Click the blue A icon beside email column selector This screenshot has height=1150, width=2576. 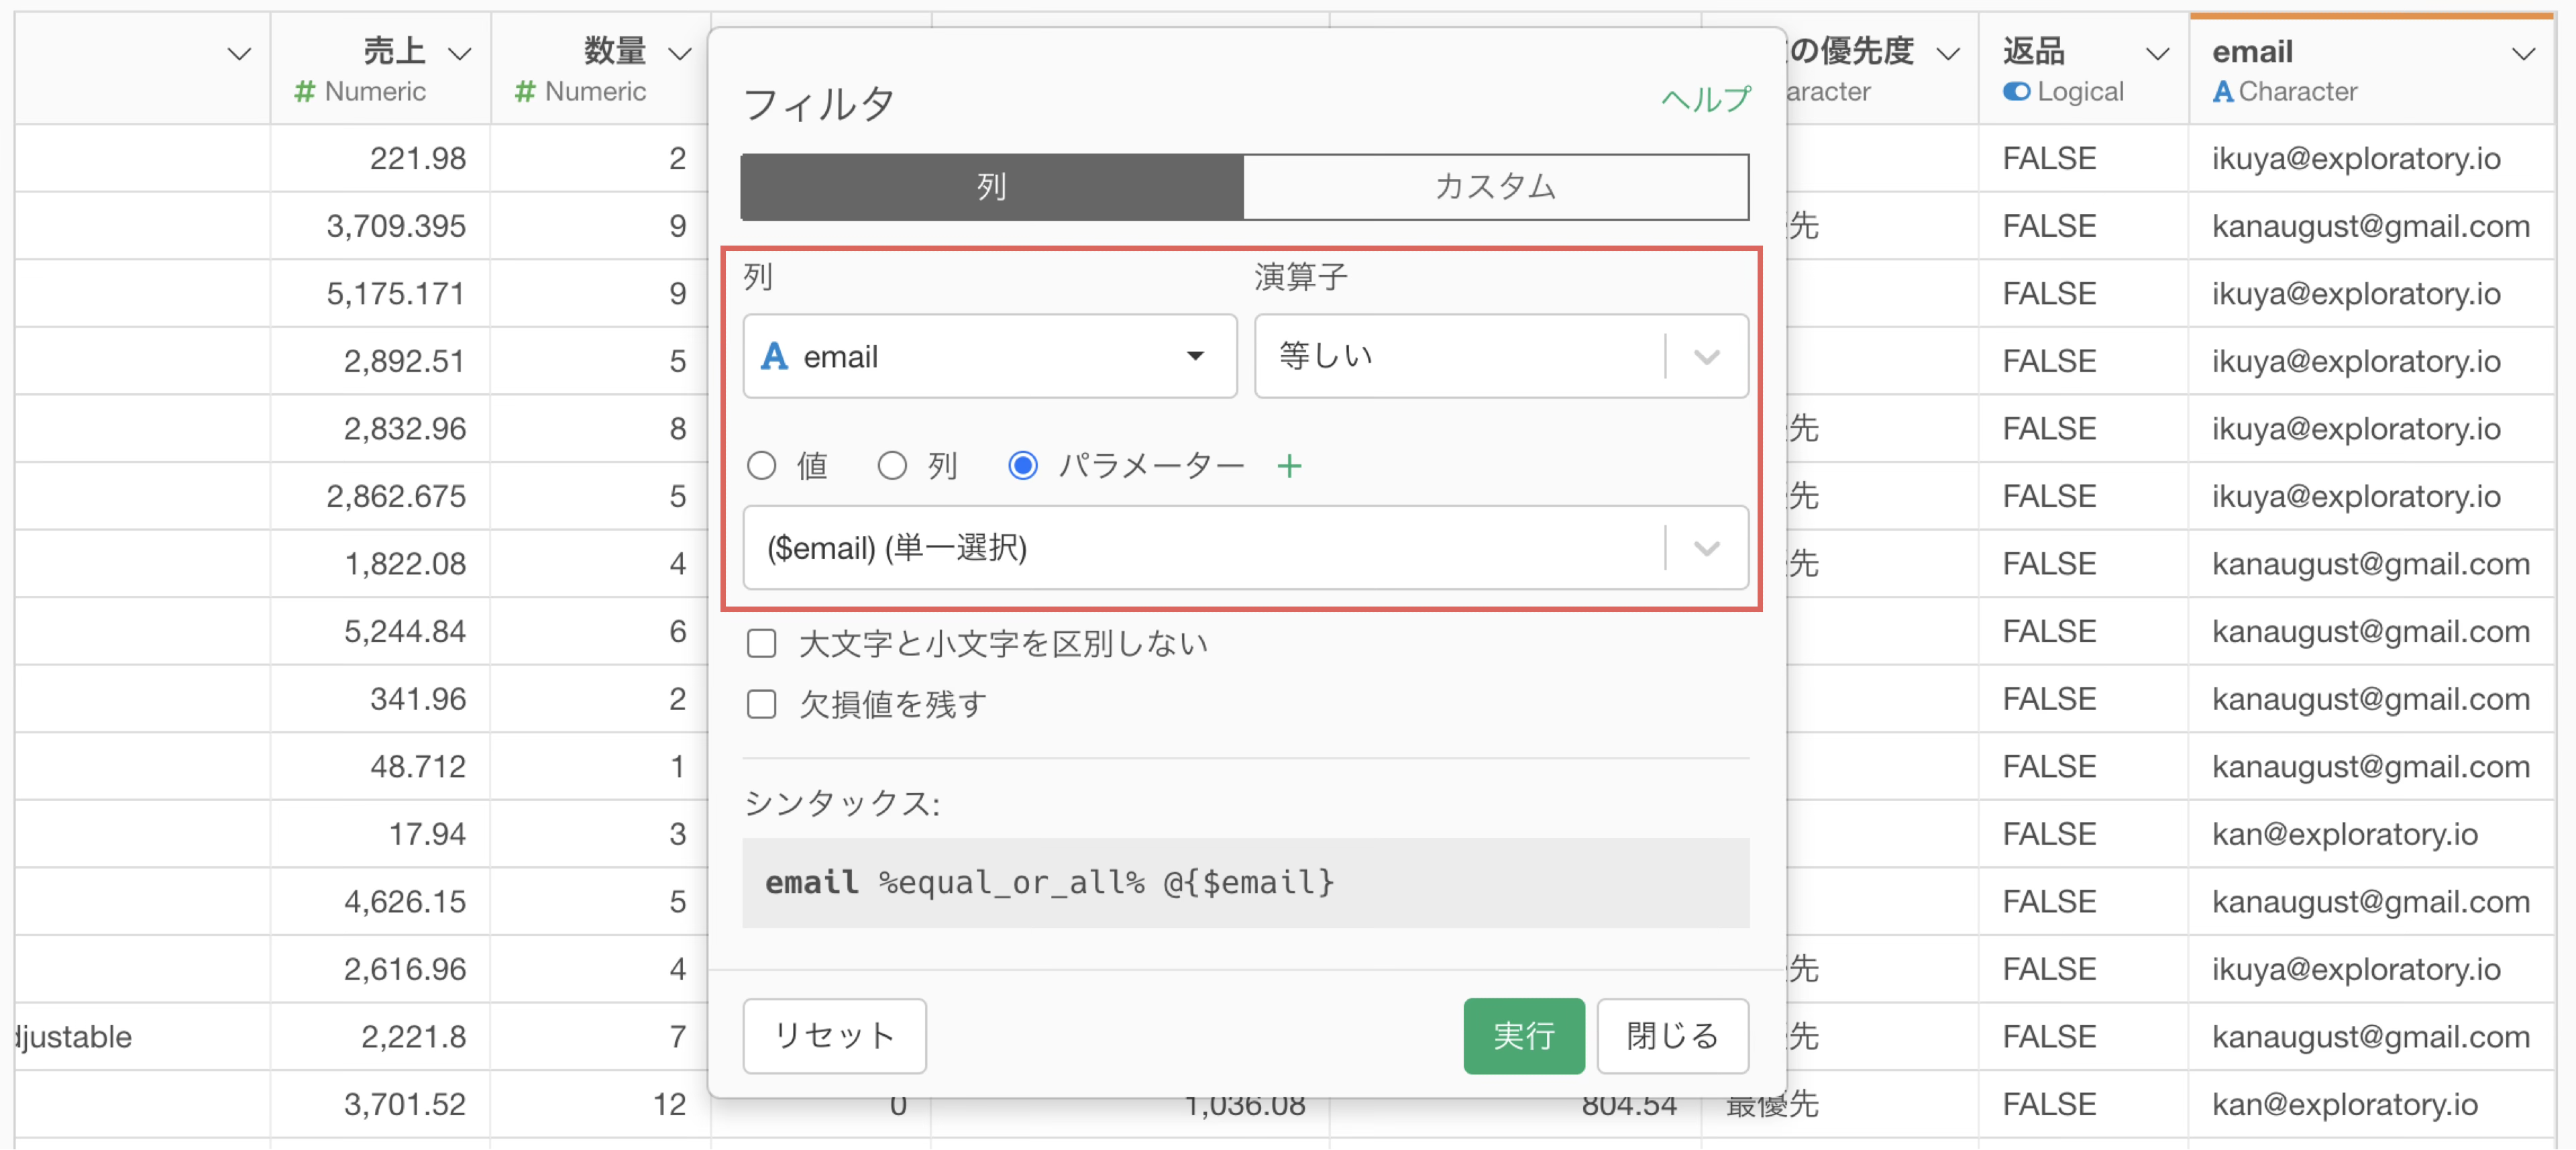pyautogui.click(x=774, y=357)
